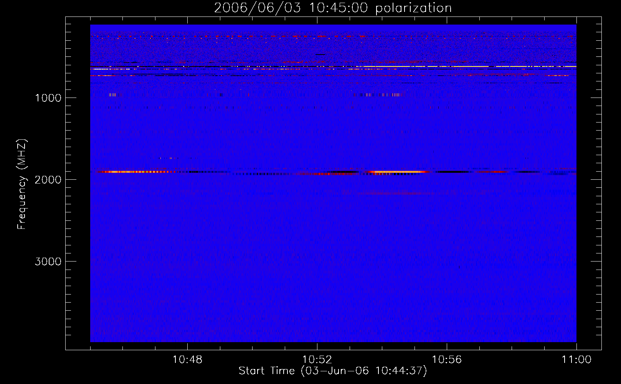This screenshot has width=621, height=384.
Task: Click the plot title '2006/06/03 10:45:00 polarization'
Action: coord(333,8)
